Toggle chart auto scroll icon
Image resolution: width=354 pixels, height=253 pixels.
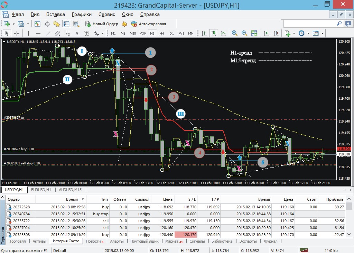tap(266, 34)
